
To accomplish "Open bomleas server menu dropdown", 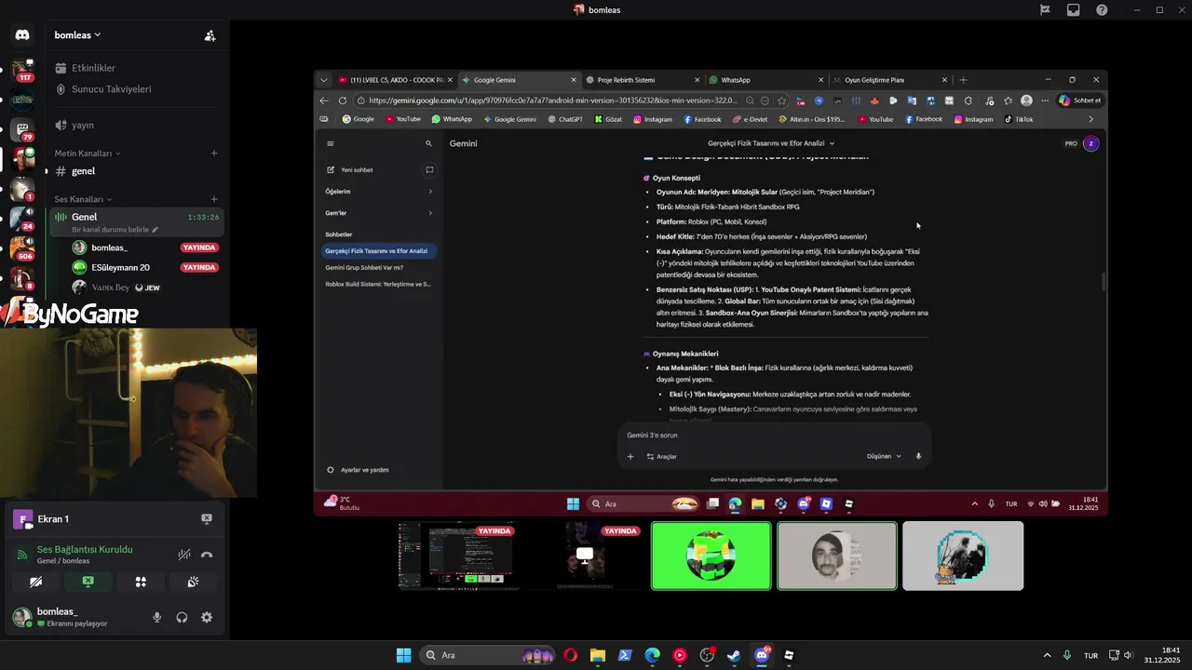I will click(x=77, y=35).
